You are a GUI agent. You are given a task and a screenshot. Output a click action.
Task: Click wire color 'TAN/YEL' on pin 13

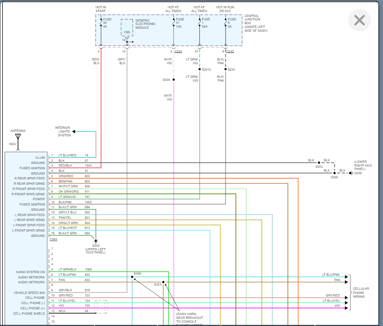click(x=65, y=217)
